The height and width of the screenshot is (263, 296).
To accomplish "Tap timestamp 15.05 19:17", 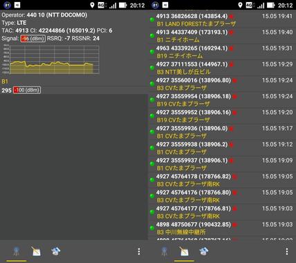I will pos(277,128).
